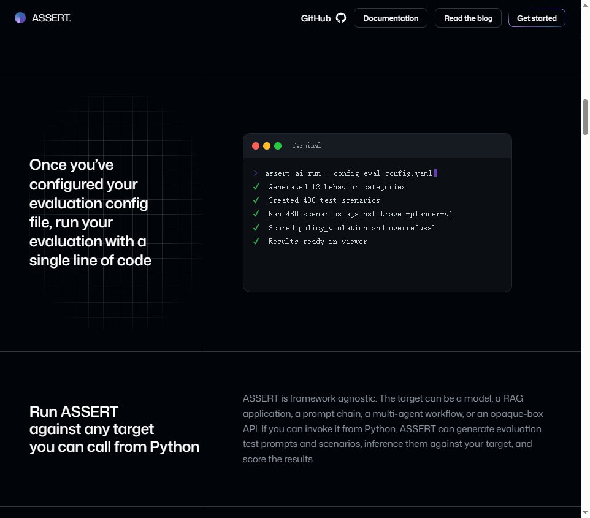
Task: Click the purple terminal cursor block
Action: (435, 173)
